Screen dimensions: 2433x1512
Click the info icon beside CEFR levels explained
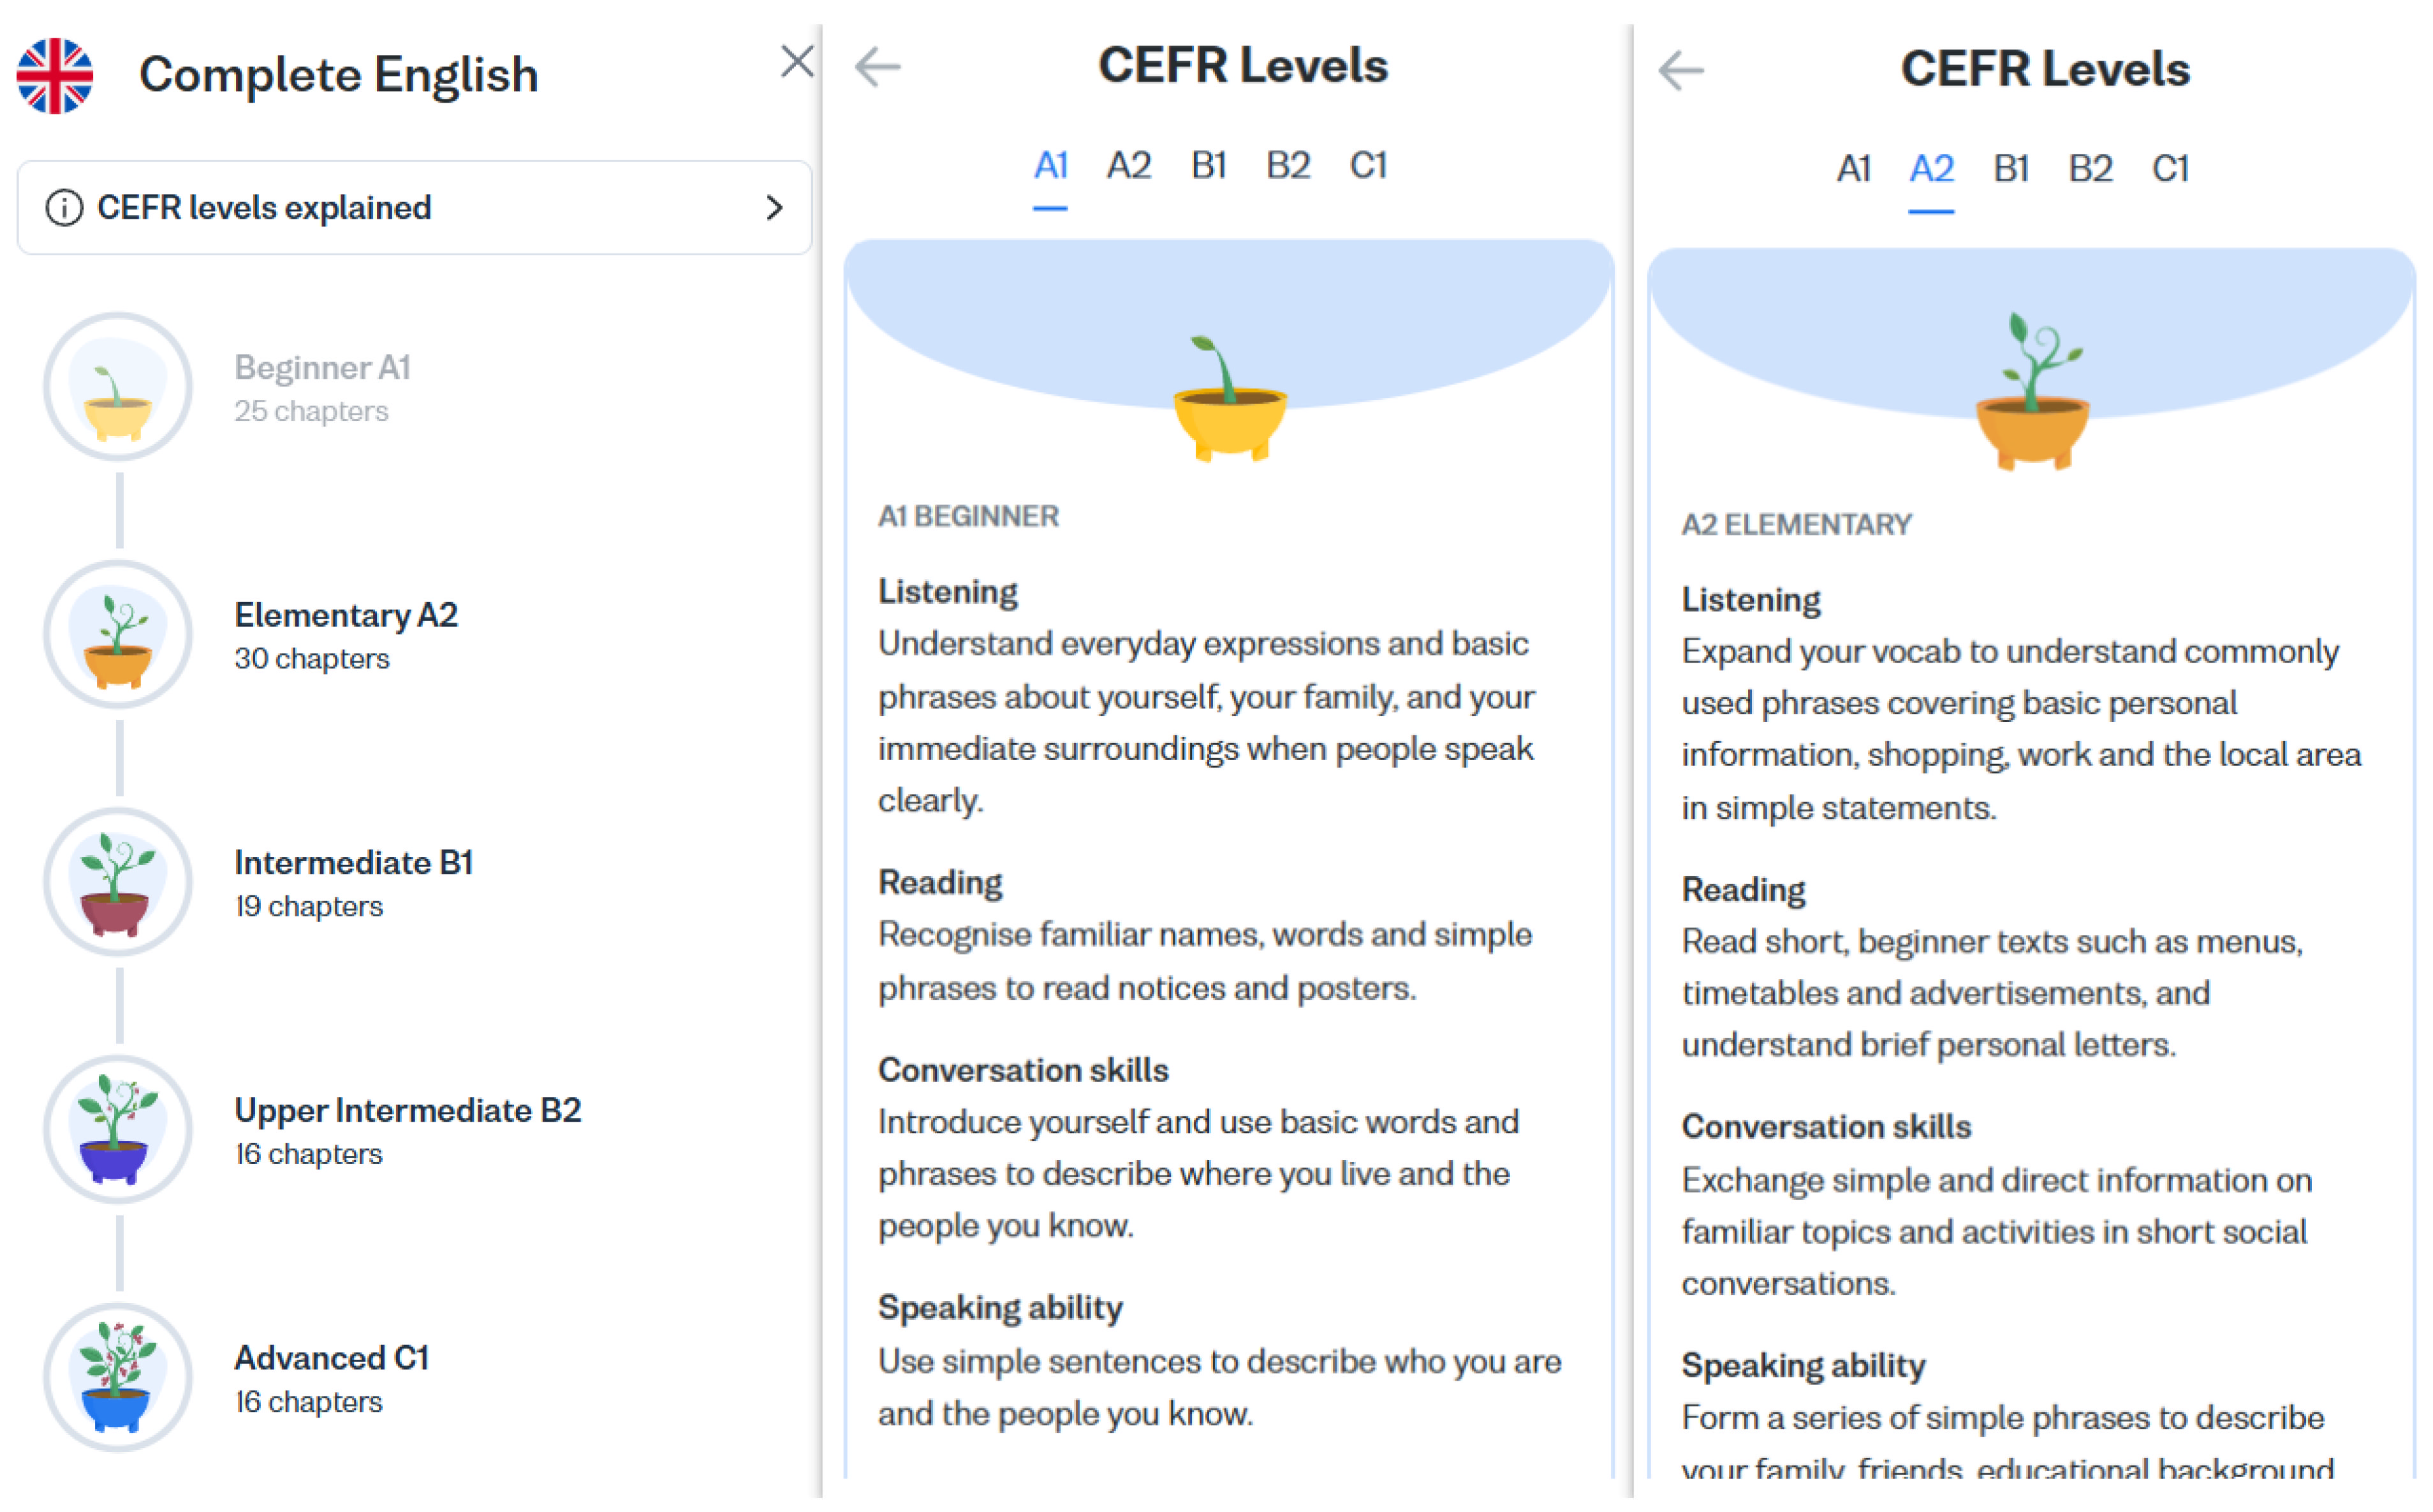pyautogui.click(x=64, y=208)
